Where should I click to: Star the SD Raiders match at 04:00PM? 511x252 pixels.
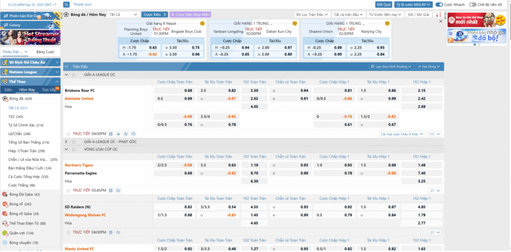click(68, 232)
